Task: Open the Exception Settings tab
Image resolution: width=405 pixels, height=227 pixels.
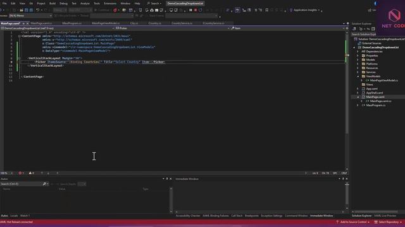Action: [x=271, y=216]
